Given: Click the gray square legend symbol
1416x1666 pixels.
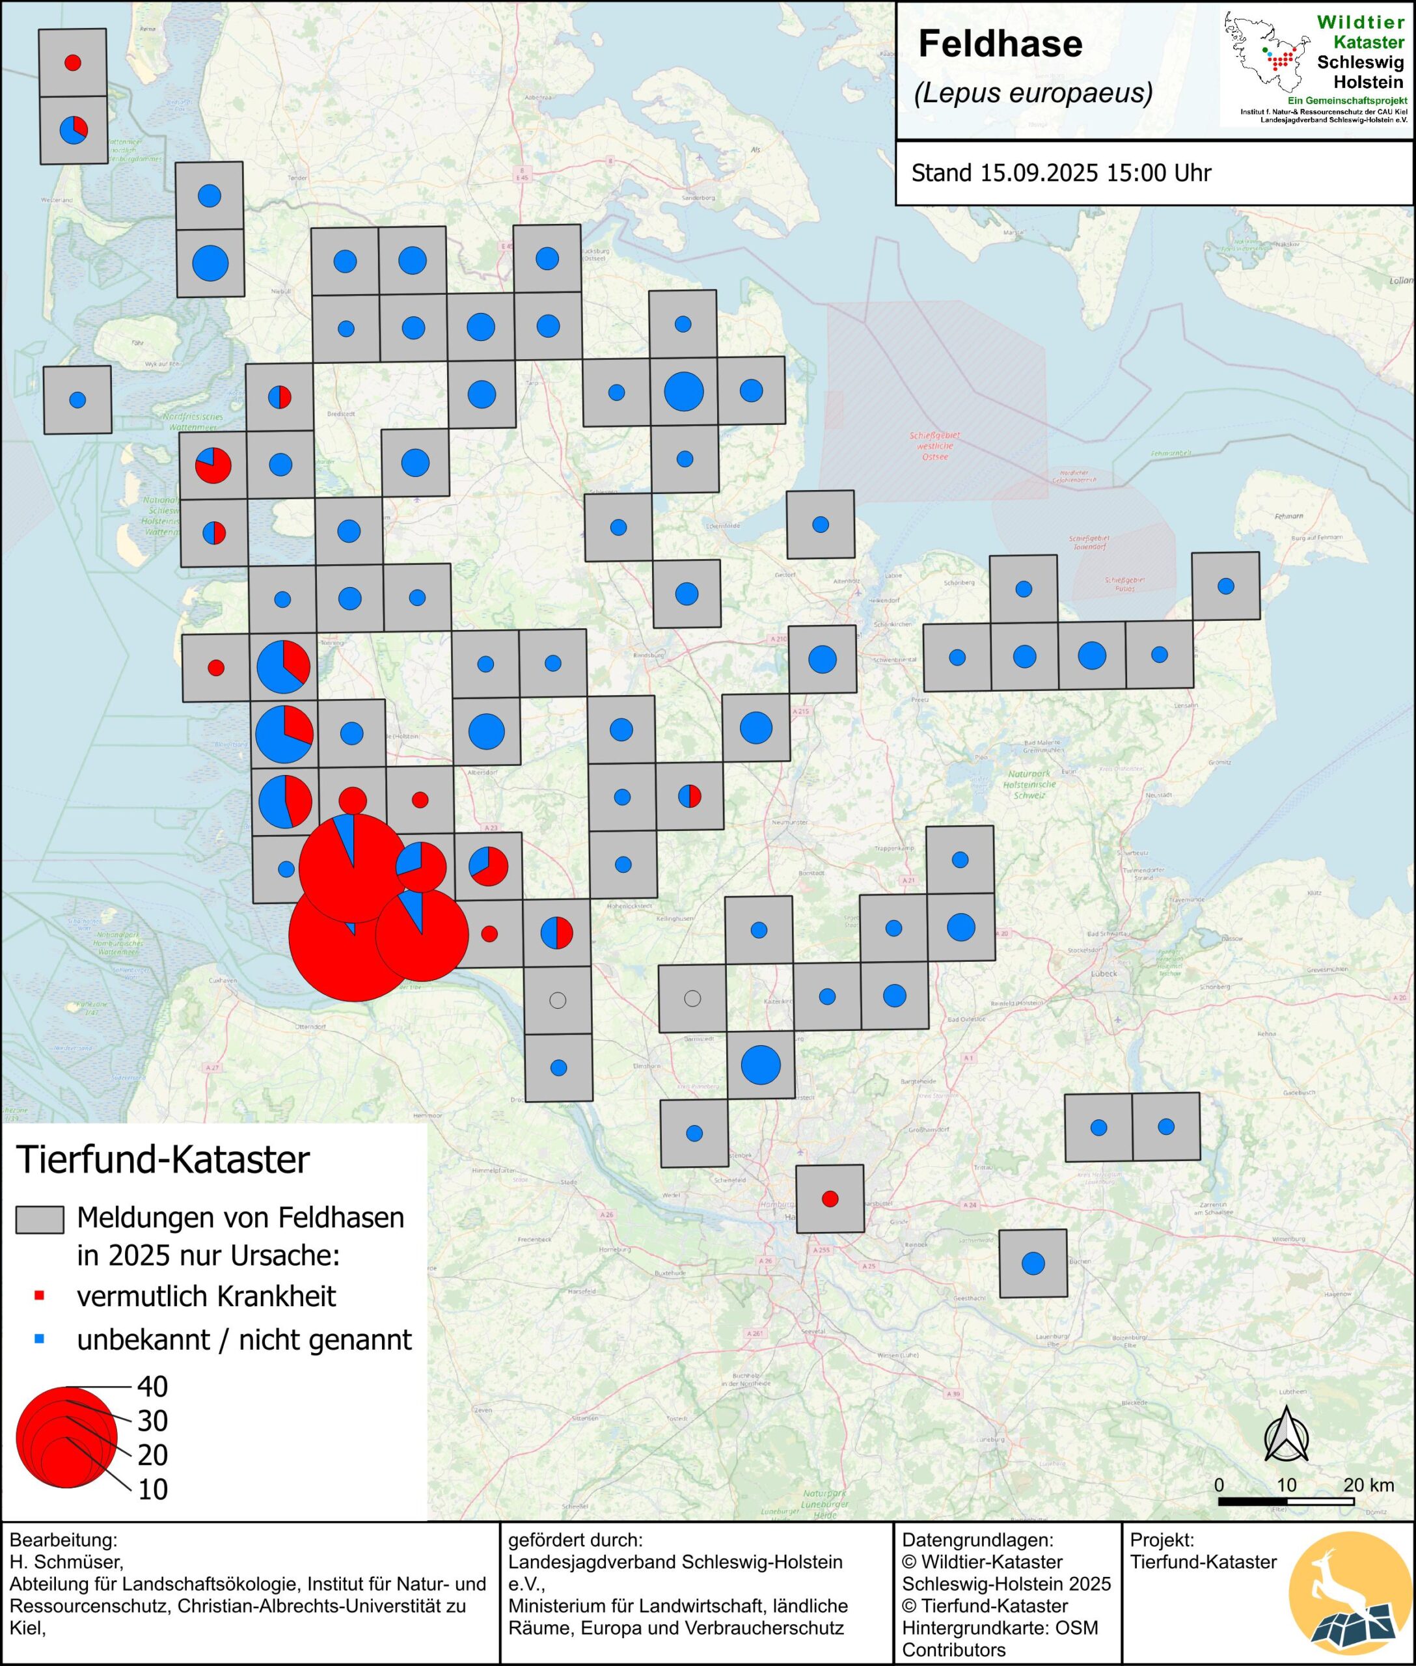Looking at the screenshot, I should (39, 1219).
